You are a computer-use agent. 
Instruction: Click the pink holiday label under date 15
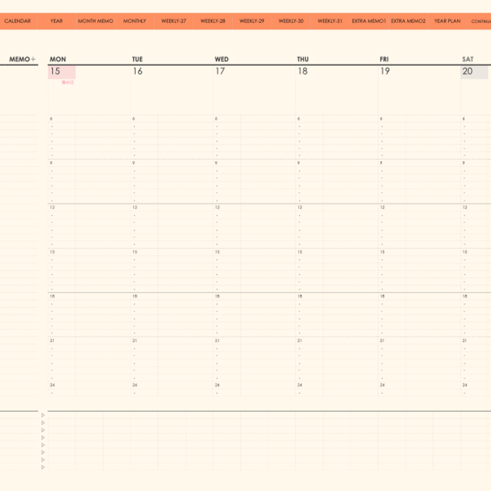point(68,82)
